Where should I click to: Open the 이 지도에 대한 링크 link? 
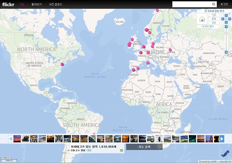pyautogui.click(x=214, y=11)
